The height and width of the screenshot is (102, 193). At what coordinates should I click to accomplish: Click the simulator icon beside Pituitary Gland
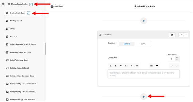[x=7, y=21]
